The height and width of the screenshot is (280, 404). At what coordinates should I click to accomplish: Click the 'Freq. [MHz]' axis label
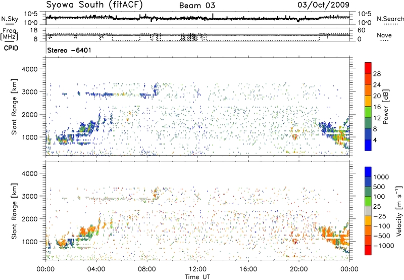tap(9, 34)
